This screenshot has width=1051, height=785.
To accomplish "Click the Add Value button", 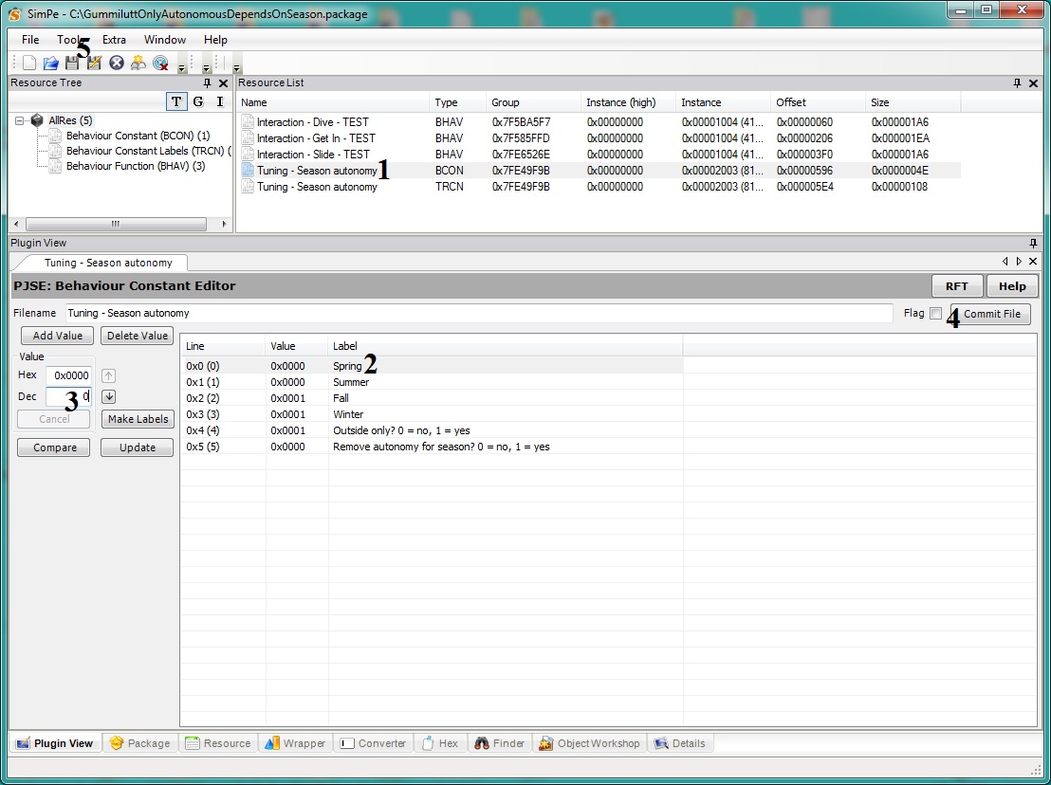I will click(58, 336).
